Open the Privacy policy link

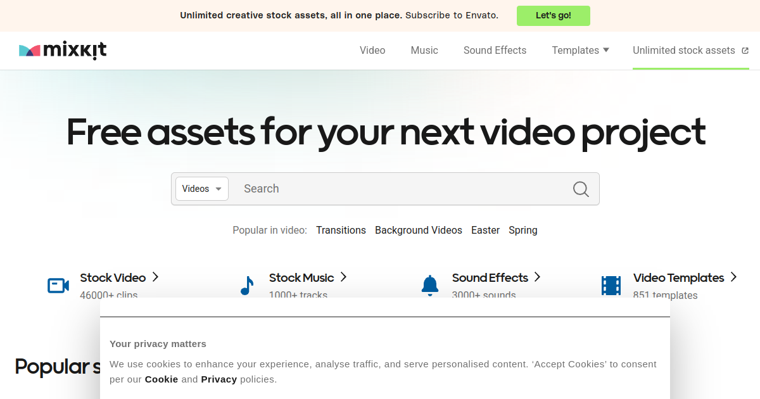click(218, 379)
